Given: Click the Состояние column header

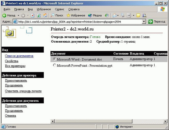Looking at the screenshot, I should pos(121,53).
